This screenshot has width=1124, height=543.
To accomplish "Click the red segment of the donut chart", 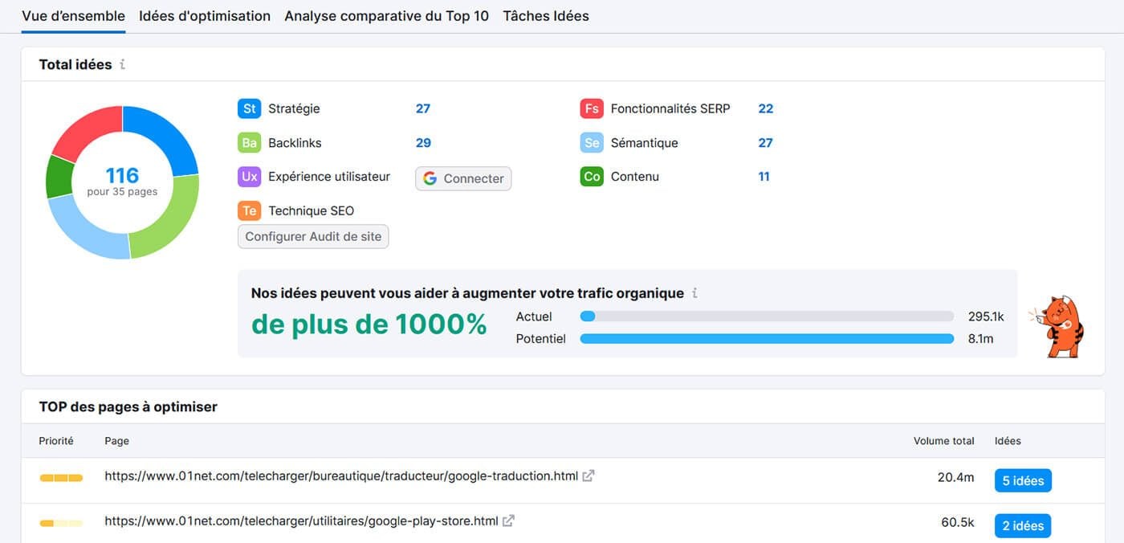I will (x=88, y=132).
